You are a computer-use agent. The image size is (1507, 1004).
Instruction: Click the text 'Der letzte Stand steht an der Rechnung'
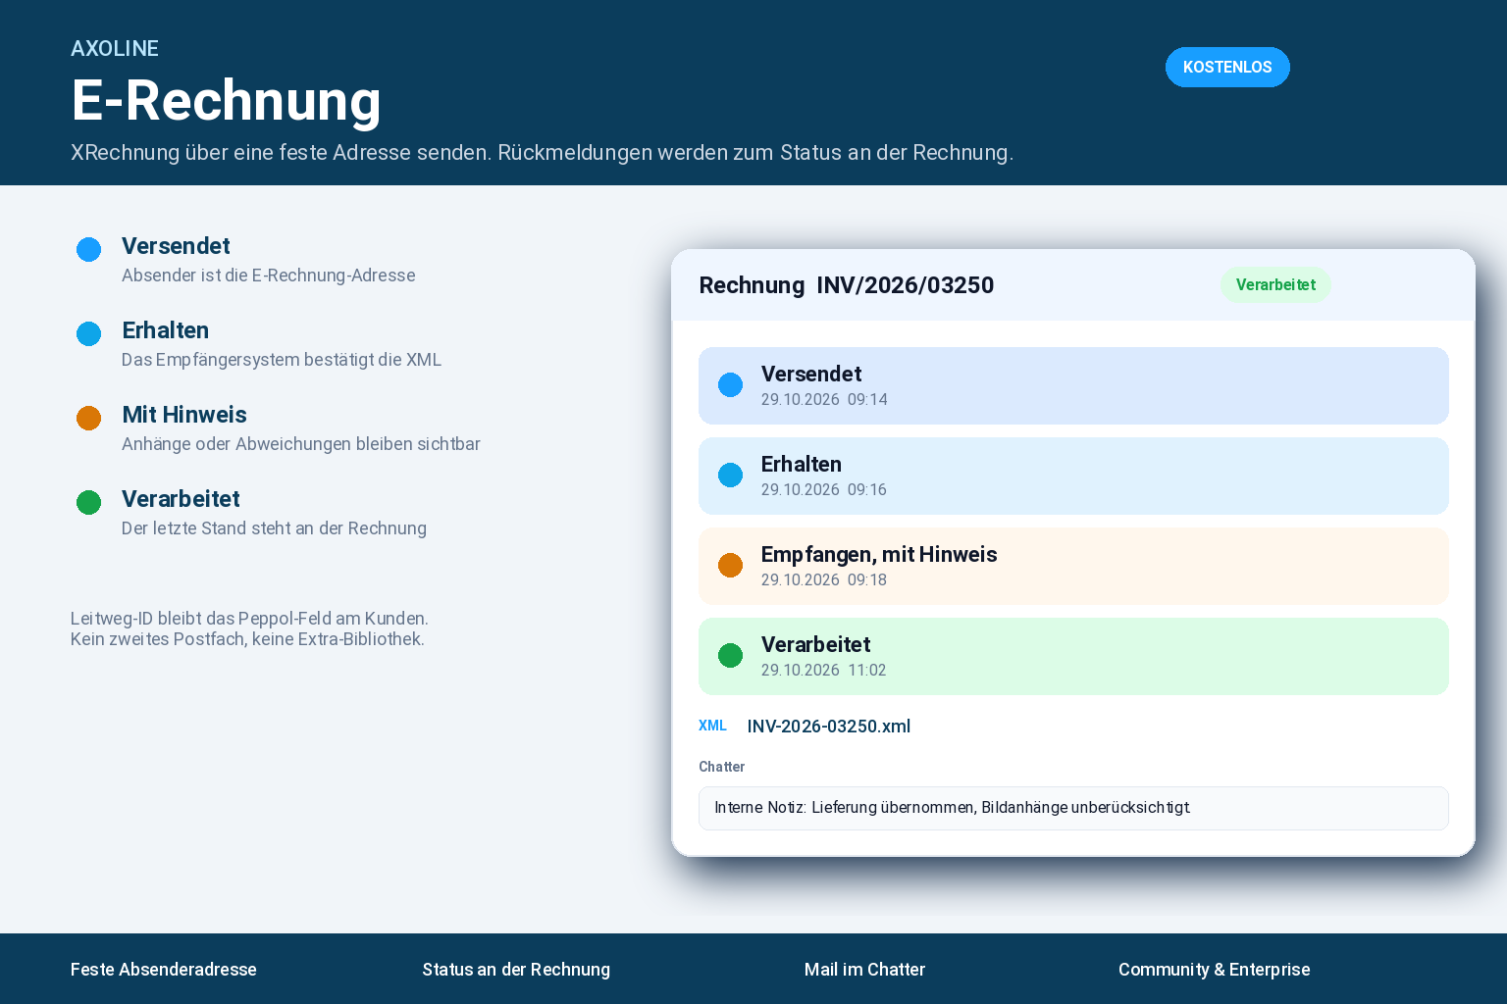[274, 528]
